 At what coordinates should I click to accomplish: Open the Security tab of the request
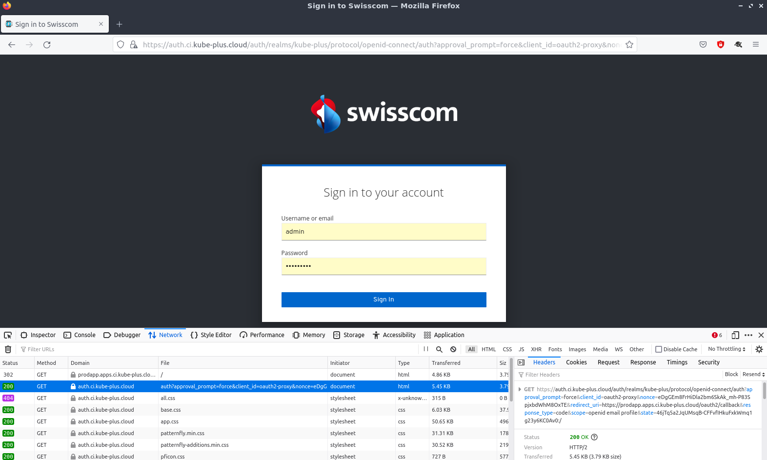pos(708,362)
